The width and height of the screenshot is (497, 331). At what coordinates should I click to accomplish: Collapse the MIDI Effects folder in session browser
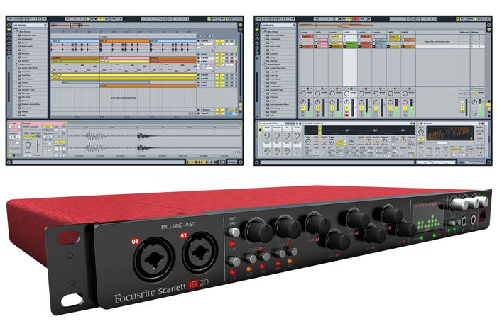click(x=263, y=32)
